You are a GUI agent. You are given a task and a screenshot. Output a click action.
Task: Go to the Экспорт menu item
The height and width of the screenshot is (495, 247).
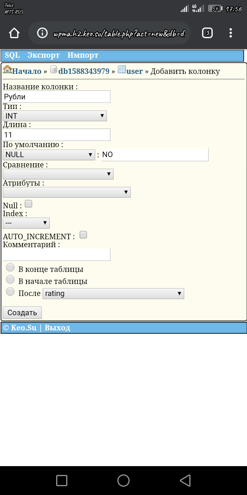44,55
